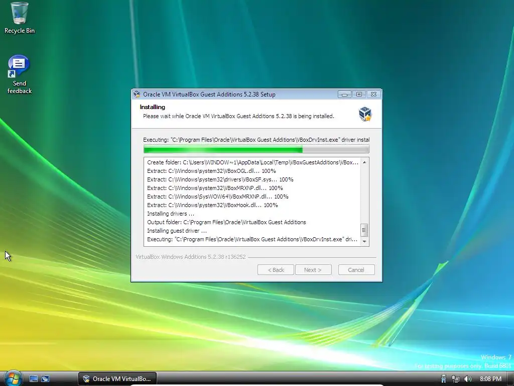The width and height of the screenshot is (514, 386).
Task: Select Oracle VM VirtualBox taskbar button
Action: tap(117, 378)
